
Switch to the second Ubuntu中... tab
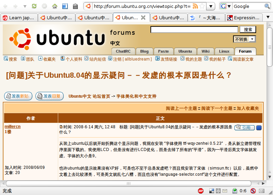(x=94, y=18)
